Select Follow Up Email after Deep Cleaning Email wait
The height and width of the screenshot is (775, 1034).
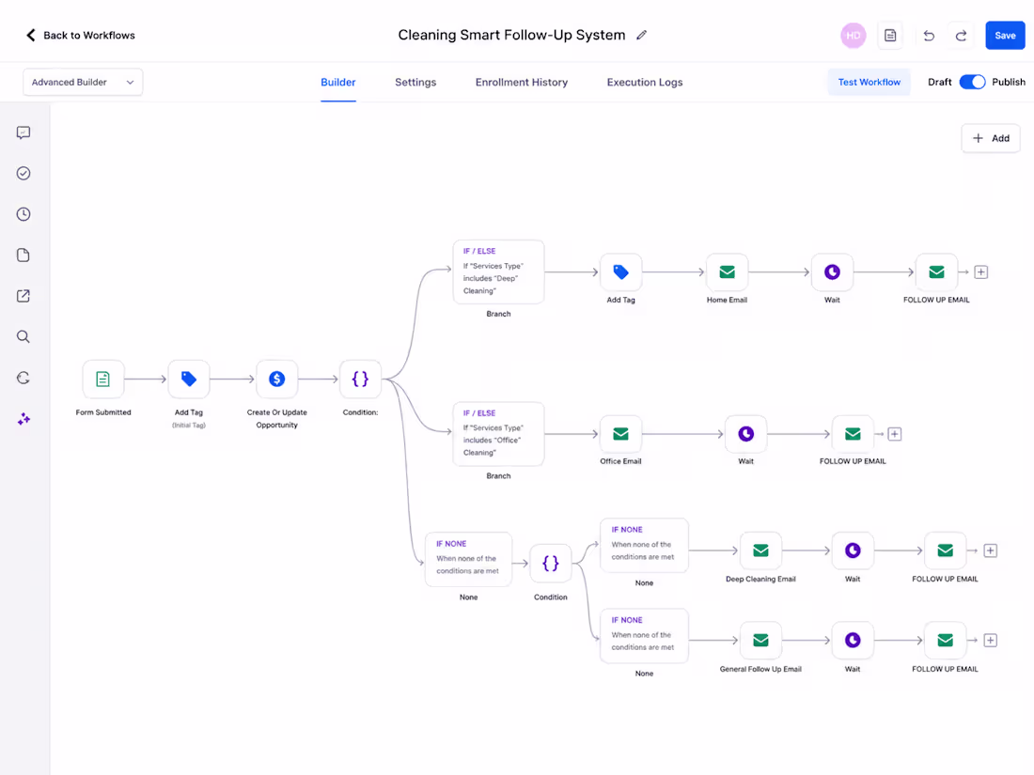[x=945, y=550]
